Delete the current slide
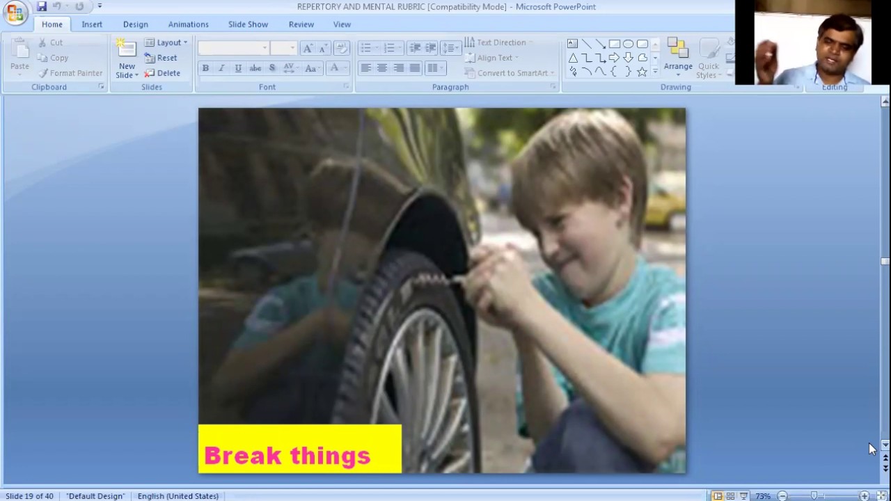Image resolution: width=891 pixels, height=501 pixels. (162, 73)
